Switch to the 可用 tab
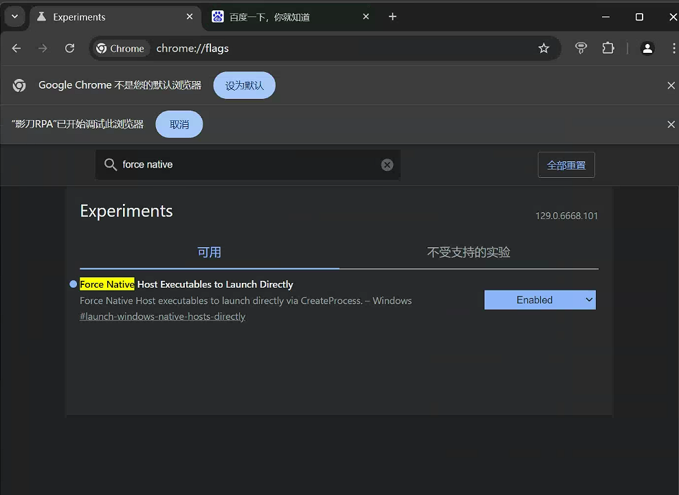Screen dimensions: 679x495 pos(209,252)
